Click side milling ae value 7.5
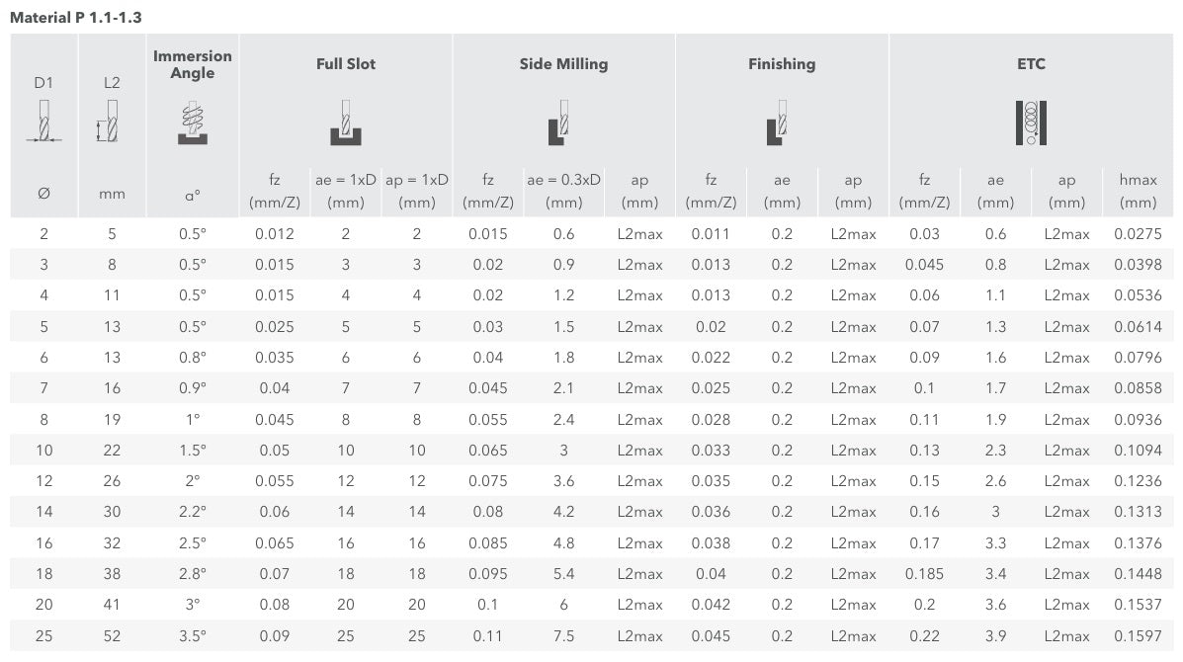The height and width of the screenshot is (662, 1183). coord(563,635)
